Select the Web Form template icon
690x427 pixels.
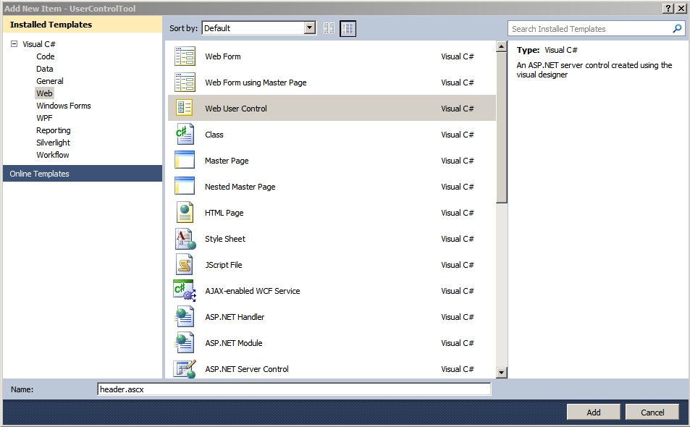(185, 56)
